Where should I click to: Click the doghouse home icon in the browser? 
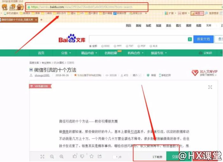point(20,7)
